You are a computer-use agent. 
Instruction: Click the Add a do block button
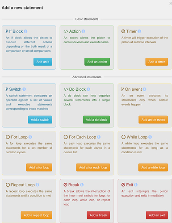tap(96, 120)
